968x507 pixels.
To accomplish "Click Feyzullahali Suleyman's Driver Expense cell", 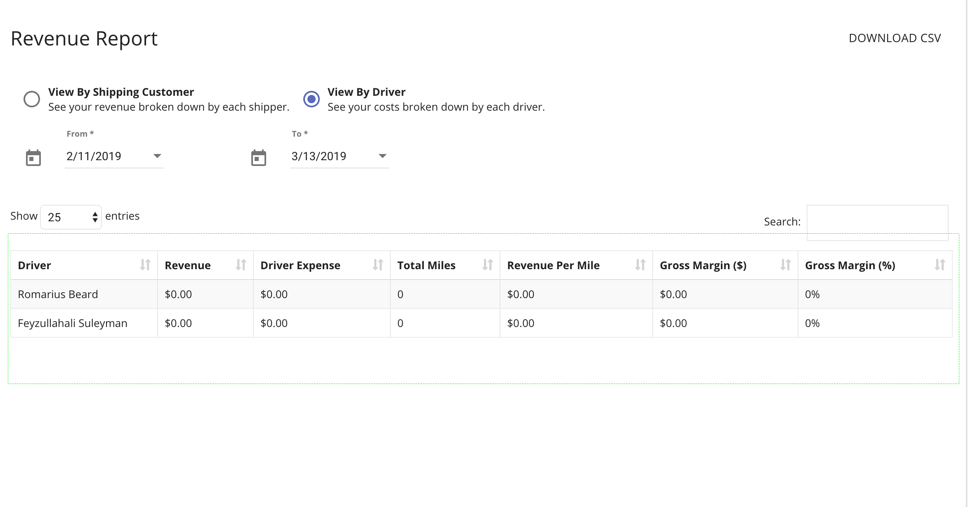I will tap(322, 323).
